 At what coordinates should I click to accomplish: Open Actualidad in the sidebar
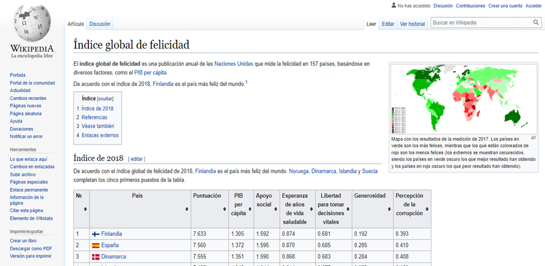coord(20,90)
